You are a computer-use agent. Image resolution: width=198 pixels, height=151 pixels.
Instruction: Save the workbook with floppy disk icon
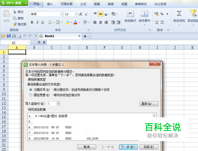tap(9, 36)
